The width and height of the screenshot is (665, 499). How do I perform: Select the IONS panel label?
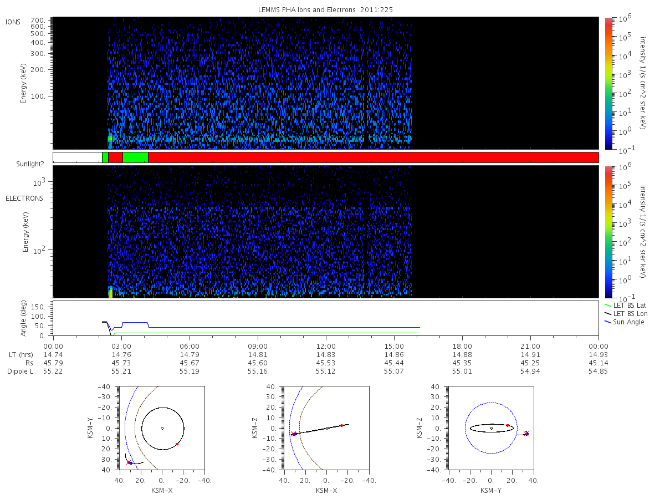(x=13, y=22)
